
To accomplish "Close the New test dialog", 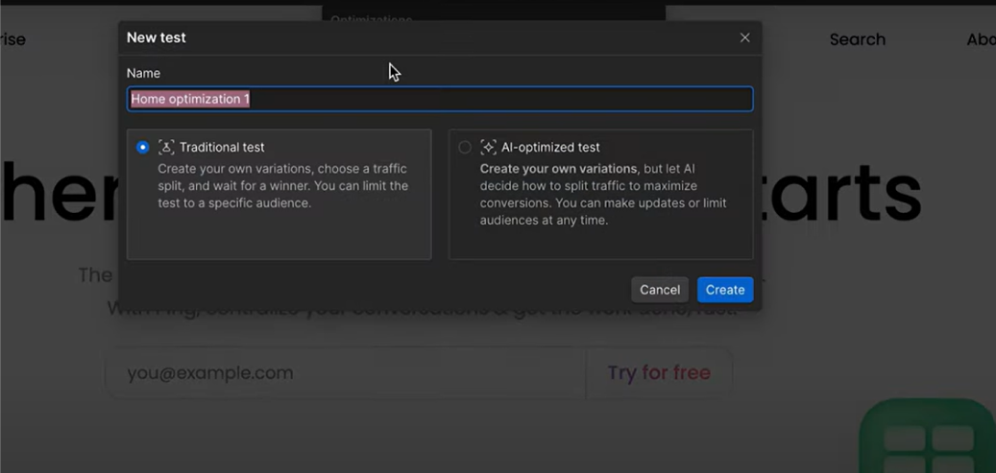I will pyautogui.click(x=745, y=37).
